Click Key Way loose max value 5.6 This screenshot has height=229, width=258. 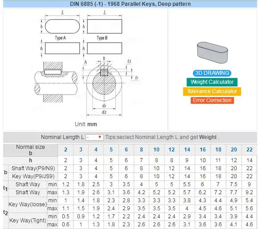(x=250, y=209)
